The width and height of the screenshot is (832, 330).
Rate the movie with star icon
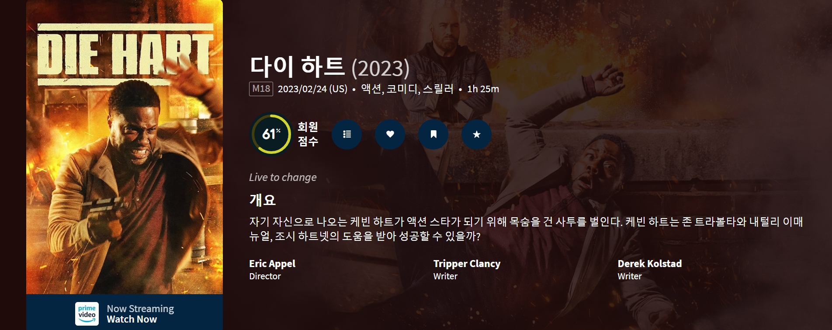click(x=476, y=134)
